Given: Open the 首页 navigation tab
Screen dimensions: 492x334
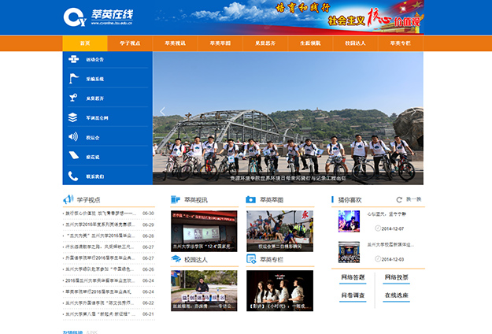Looking at the screenshot, I should (85, 43).
